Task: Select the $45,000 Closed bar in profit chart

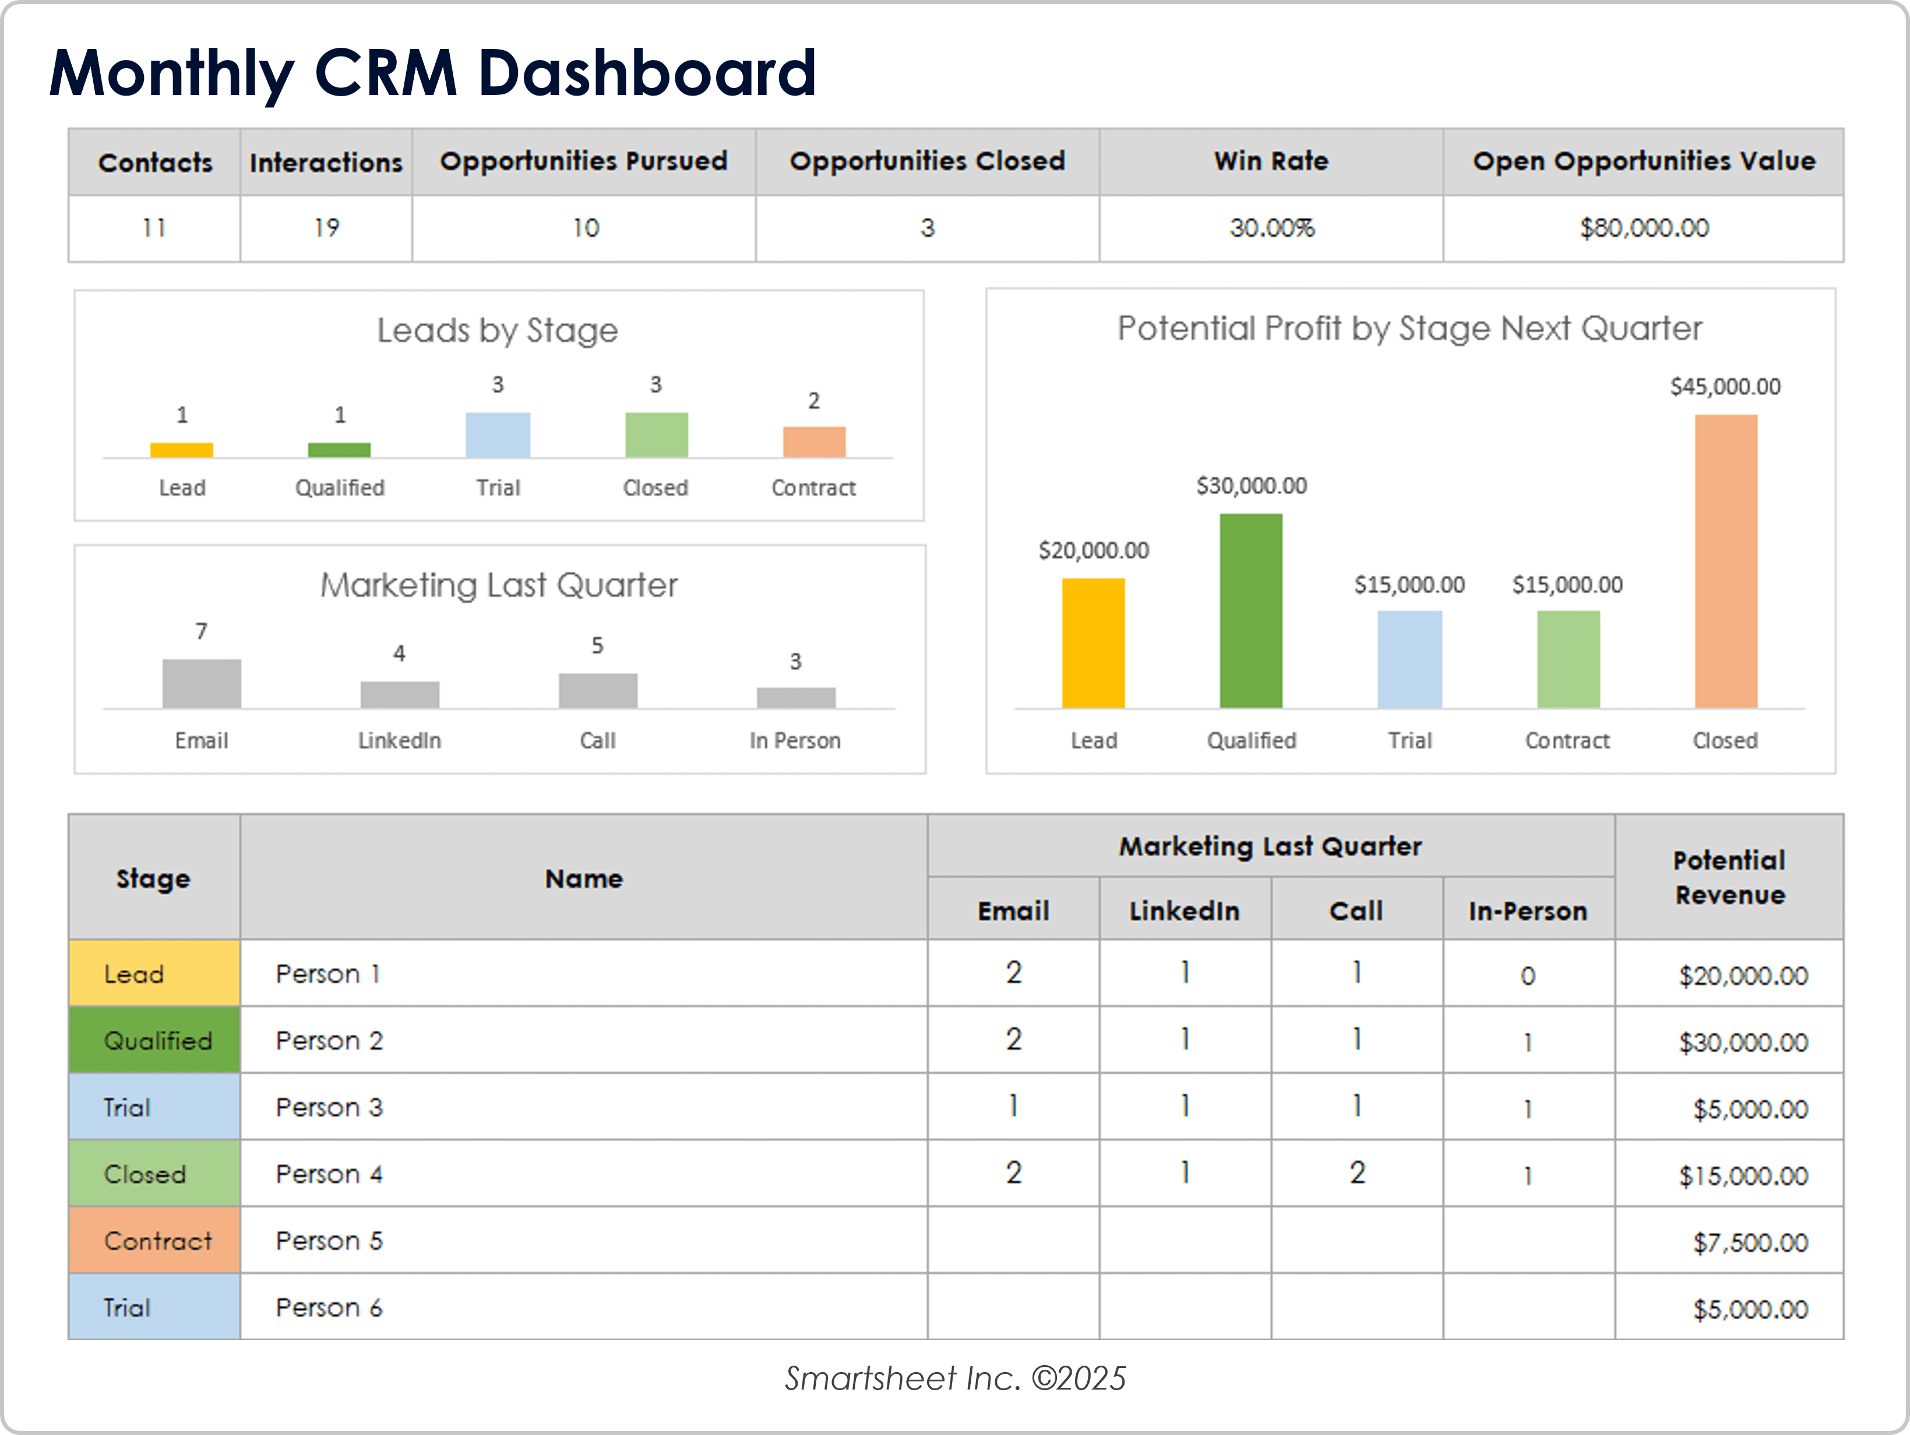Action: pos(1725,561)
